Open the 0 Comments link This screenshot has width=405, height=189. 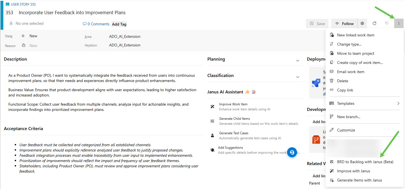96,24
